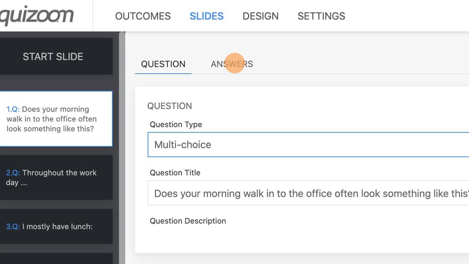
Task: Click the 'Question Title' label
Action: coord(175,173)
